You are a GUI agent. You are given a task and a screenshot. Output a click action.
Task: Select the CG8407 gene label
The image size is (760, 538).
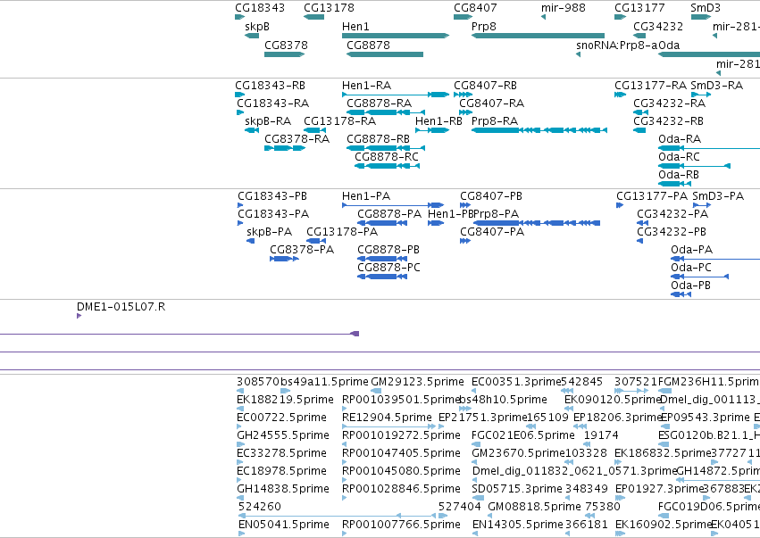pos(475,8)
